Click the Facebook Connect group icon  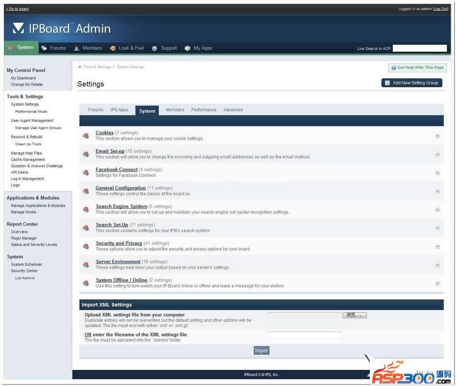coord(86,173)
